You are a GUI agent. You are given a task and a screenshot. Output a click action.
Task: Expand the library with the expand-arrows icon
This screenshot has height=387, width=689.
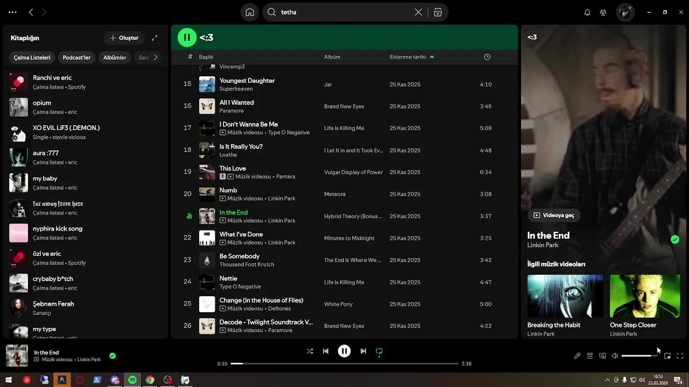[154, 38]
